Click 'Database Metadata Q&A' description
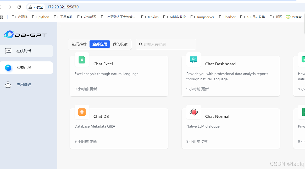The height and width of the screenshot is (169, 305). pyautogui.click(x=95, y=126)
